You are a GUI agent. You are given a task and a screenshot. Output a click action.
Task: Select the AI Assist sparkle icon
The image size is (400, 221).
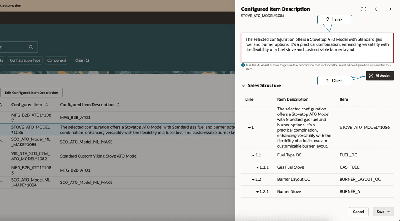pos(371,76)
